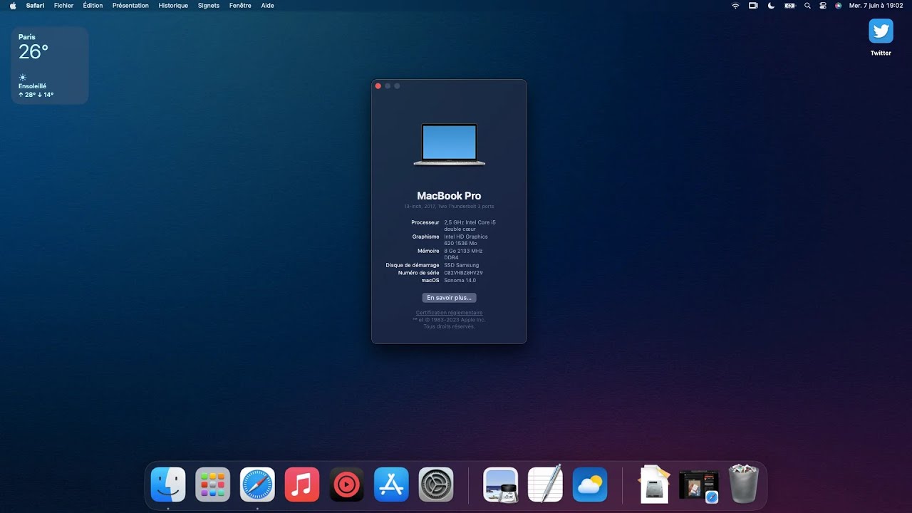Open the minimized Safari window in the Dock
The height and width of the screenshot is (513, 912).
[x=698, y=487]
